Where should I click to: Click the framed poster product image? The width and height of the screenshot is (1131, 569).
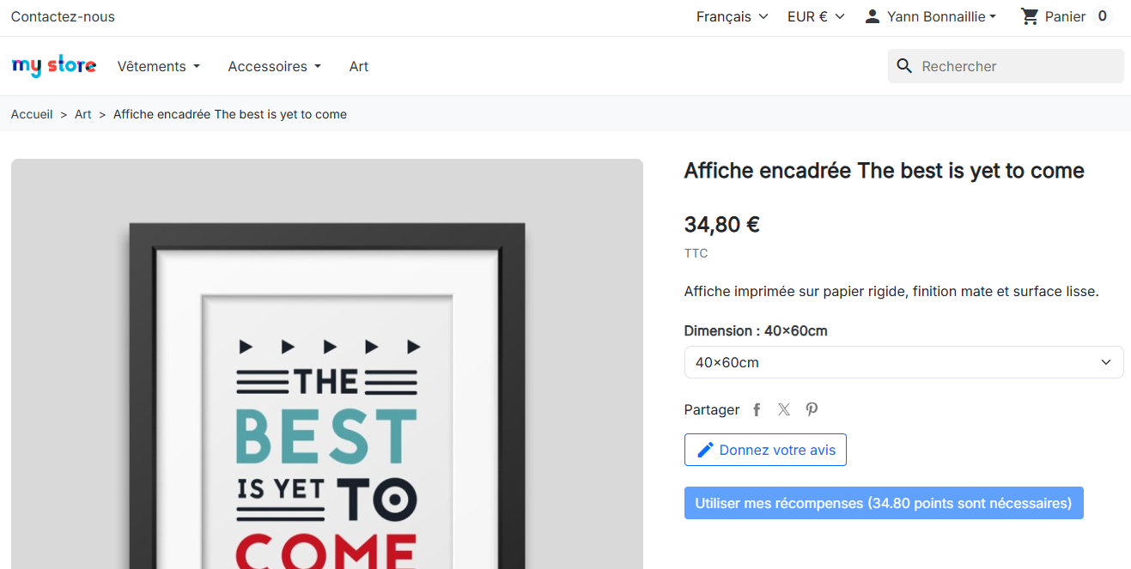point(327,364)
